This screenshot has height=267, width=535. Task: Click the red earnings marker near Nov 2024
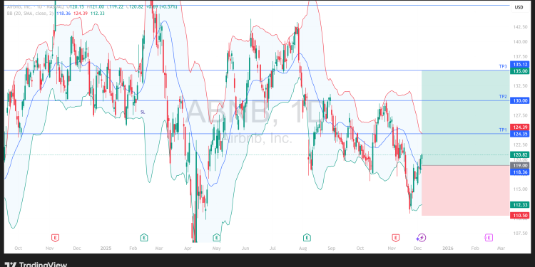(x=54, y=237)
